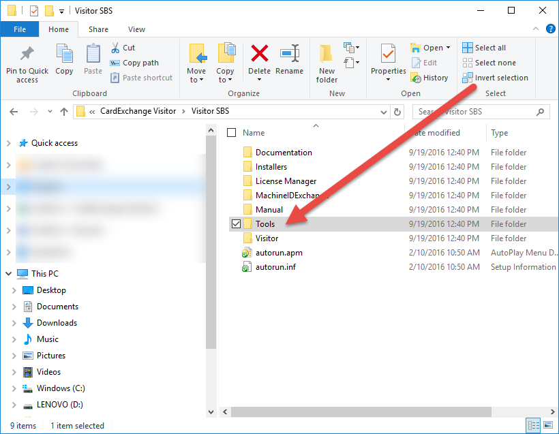Screen dimensions: 559x434
Task: Click Invert selection
Action: click(x=495, y=78)
